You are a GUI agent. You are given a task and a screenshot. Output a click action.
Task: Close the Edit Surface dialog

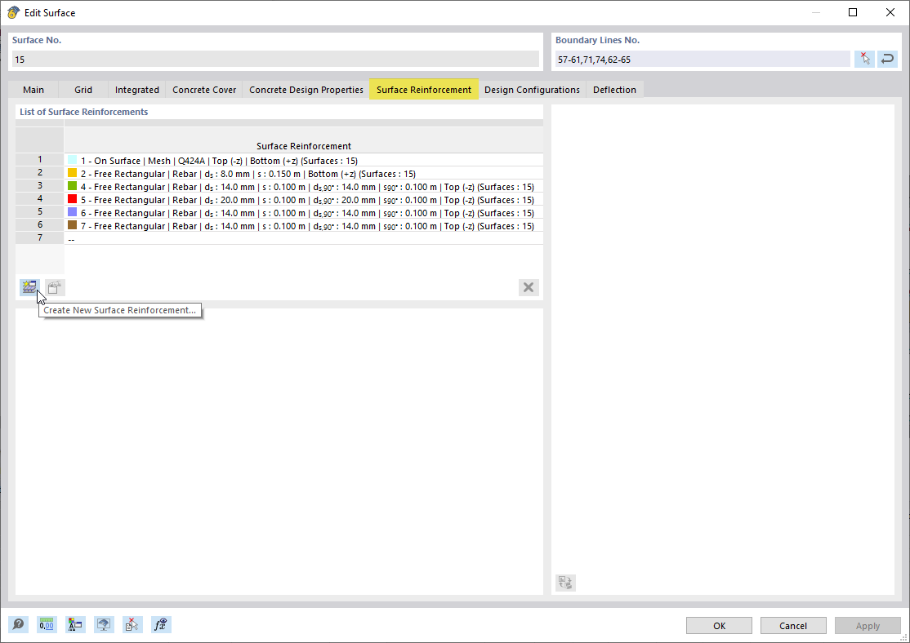[x=890, y=12]
